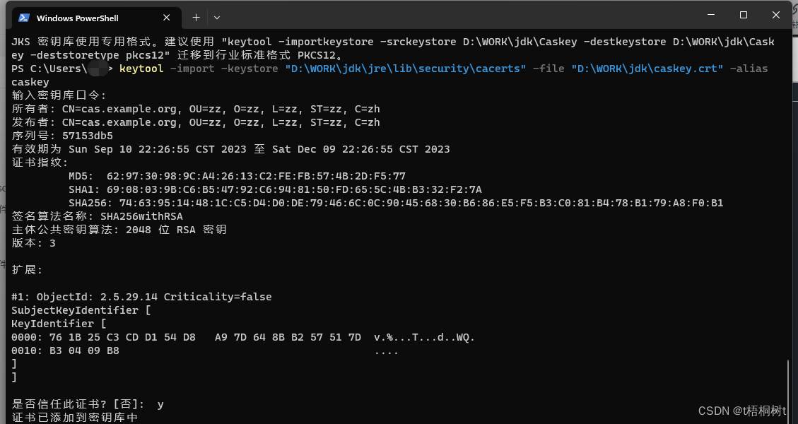Select the Windows PowerShell tab

pos(78,18)
